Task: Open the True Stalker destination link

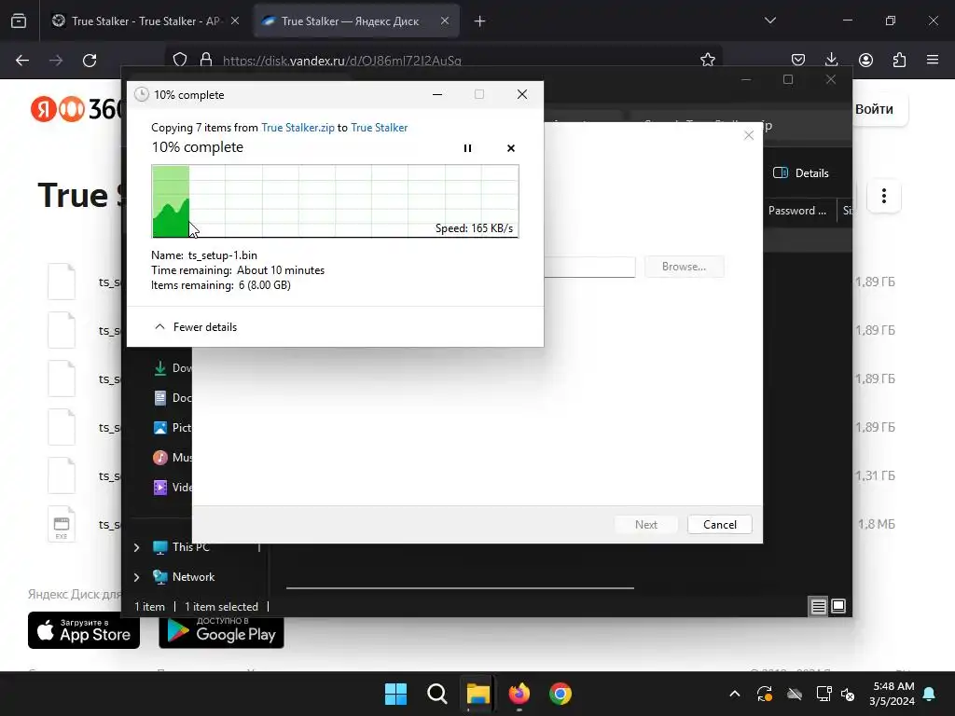Action: tap(380, 127)
